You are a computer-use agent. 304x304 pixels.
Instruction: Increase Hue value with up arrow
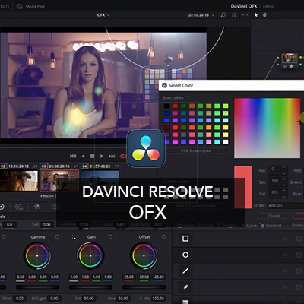point(283,167)
